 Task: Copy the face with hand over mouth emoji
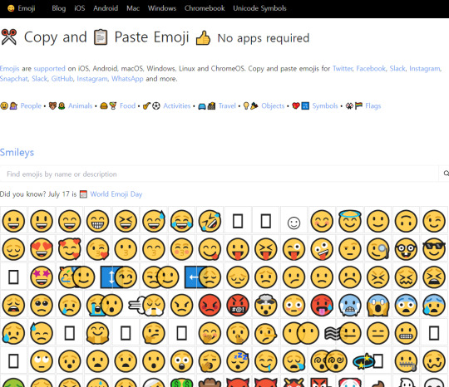click(x=210, y=333)
